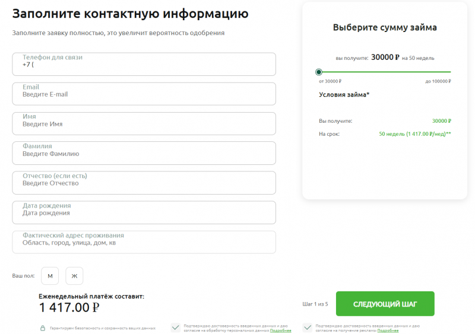Click the 30000 ₽ loan amount value
The height and width of the screenshot is (334, 475).
385,58
